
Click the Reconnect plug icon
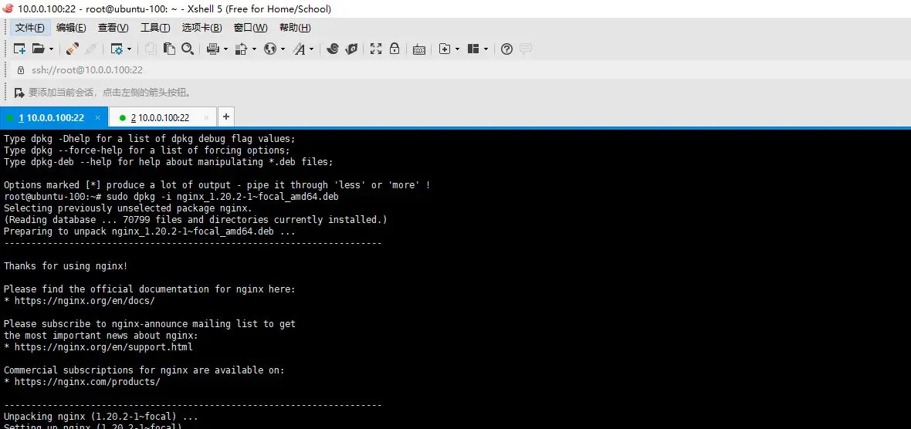coord(73,49)
